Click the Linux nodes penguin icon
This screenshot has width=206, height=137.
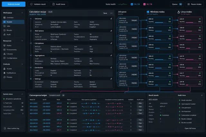[178, 12]
